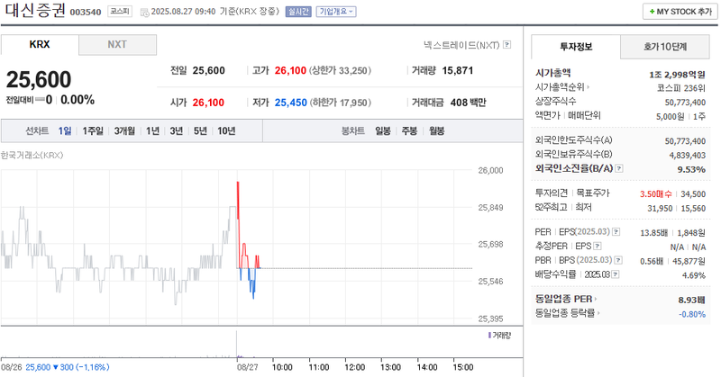Select 1일 line chart period
721x377 pixels.
[65, 130]
